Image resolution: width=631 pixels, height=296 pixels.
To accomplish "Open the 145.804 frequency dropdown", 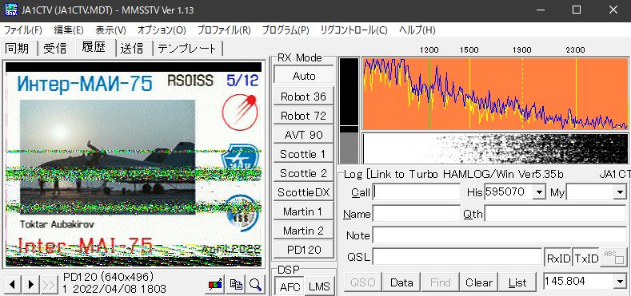I will 620,282.
